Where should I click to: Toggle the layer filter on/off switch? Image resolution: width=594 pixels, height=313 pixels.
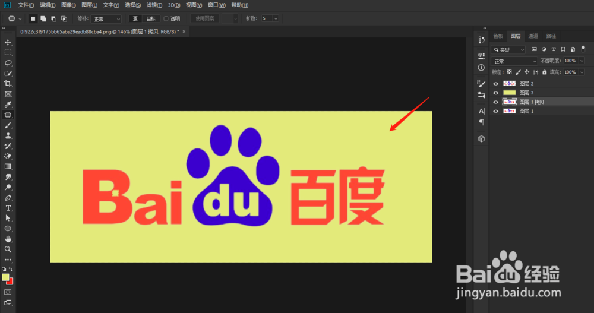click(x=583, y=49)
